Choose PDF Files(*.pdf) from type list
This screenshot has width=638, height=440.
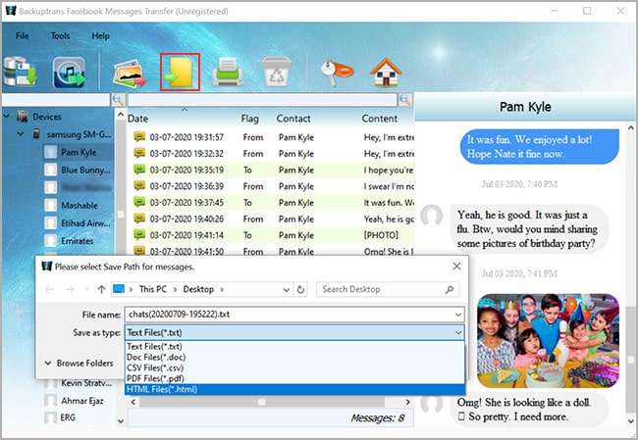click(157, 378)
